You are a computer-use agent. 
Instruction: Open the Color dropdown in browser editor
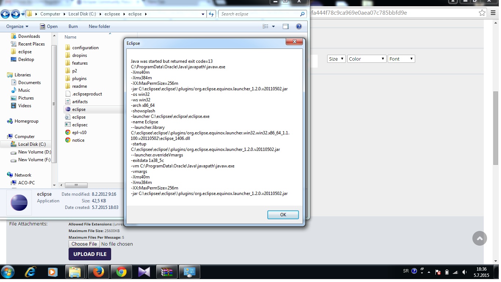(x=367, y=59)
